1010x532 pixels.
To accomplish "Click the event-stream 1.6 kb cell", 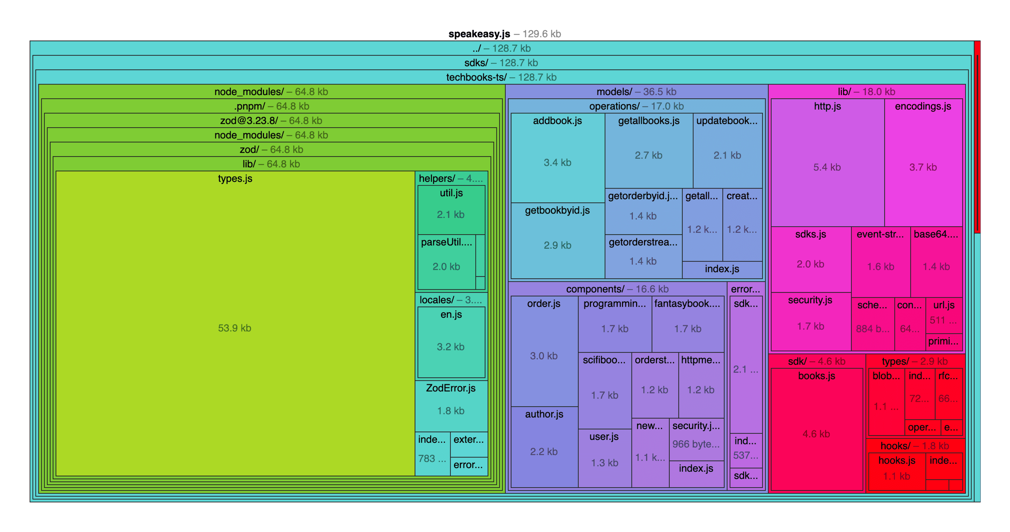I will [x=881, y=262].
